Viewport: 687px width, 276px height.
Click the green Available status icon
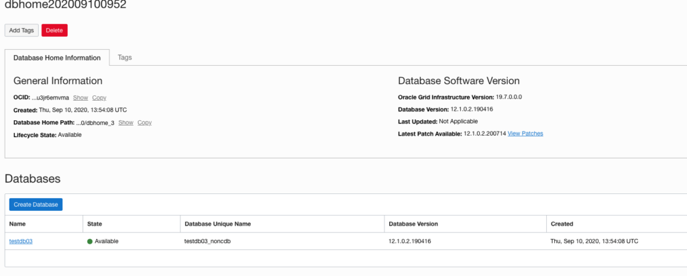click(90, 241)
